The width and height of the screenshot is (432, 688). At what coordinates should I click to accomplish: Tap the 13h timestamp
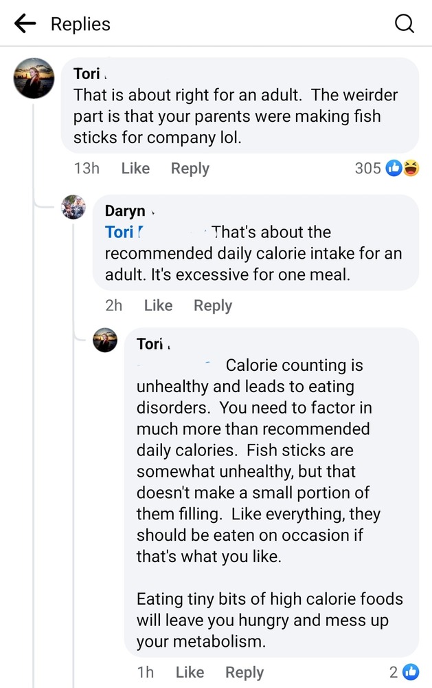pyautogui.click(x=87, y=169)
